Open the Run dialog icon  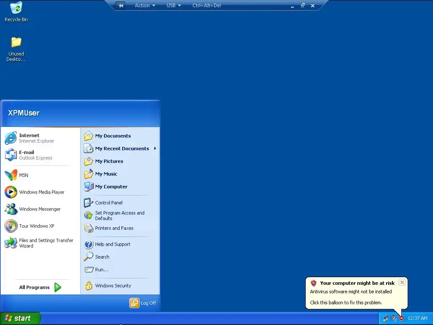(x=89, y=270)
